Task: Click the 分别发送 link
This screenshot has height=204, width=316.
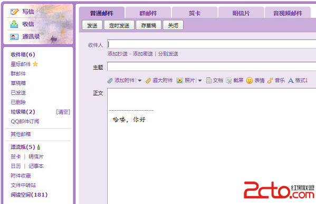Action: (x=168, y=54)
